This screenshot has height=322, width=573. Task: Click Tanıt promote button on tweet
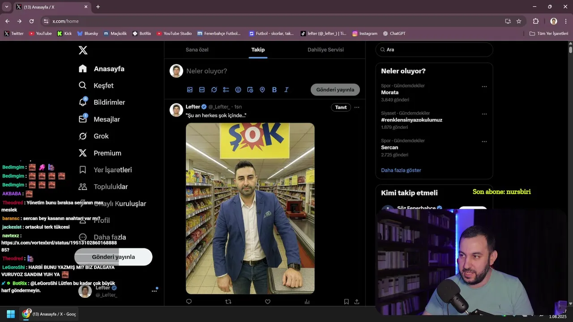(x=341, y=107)
